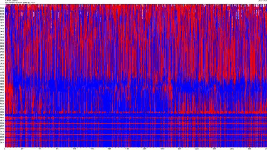
Task: Select the 18:00 time row label
Action: click(x=2, y=112)
